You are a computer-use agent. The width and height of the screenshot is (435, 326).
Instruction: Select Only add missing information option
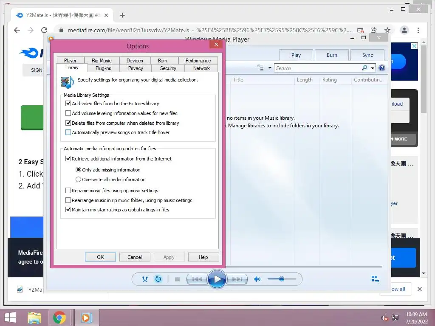pyautogui.click(x=79, y=170)
